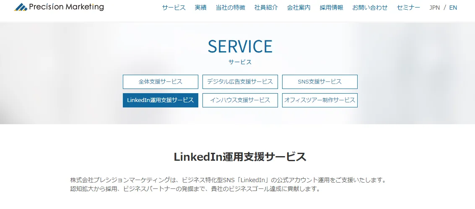Click the SERVICE banner heading
This screenshot has width=475, height=209.
coord(240,46)
